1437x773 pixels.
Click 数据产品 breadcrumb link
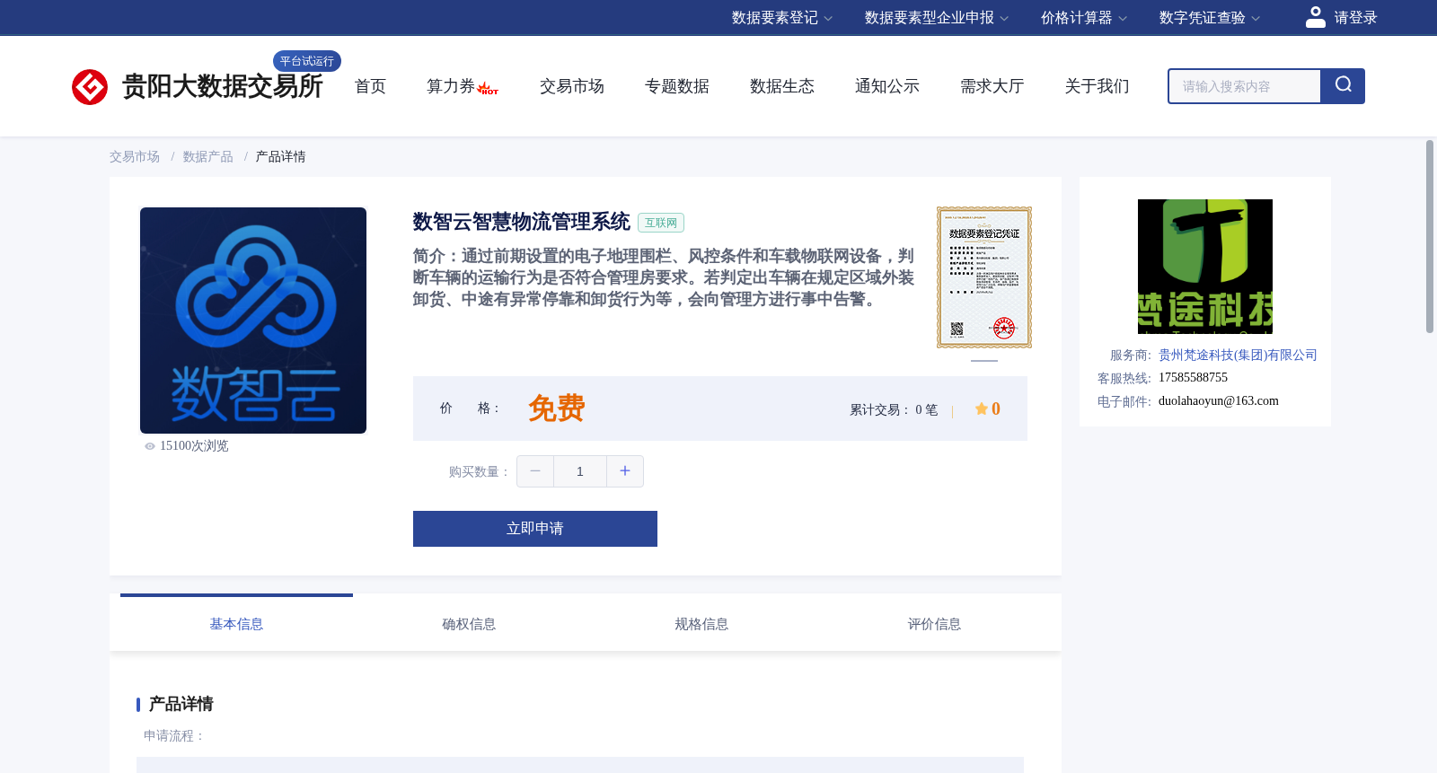(208, 157)
